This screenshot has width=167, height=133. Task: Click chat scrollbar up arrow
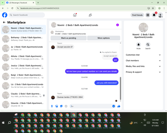tap(120, 43)
